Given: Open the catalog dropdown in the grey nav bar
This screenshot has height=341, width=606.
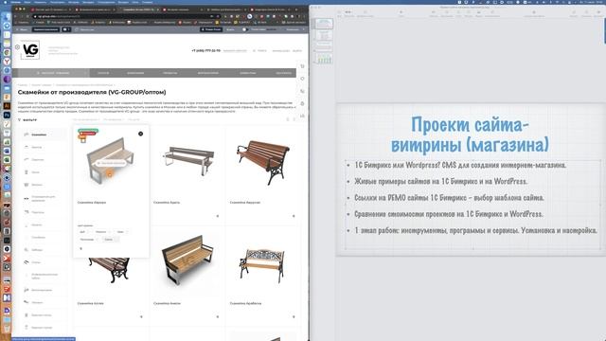Looking at the screenshot, I should pos(53,73).
